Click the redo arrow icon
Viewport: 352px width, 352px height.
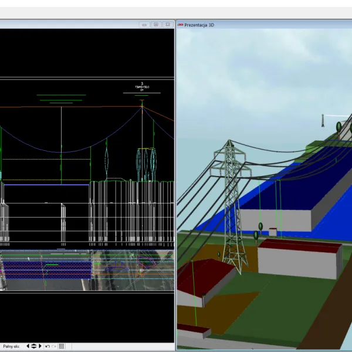point(55,346)
